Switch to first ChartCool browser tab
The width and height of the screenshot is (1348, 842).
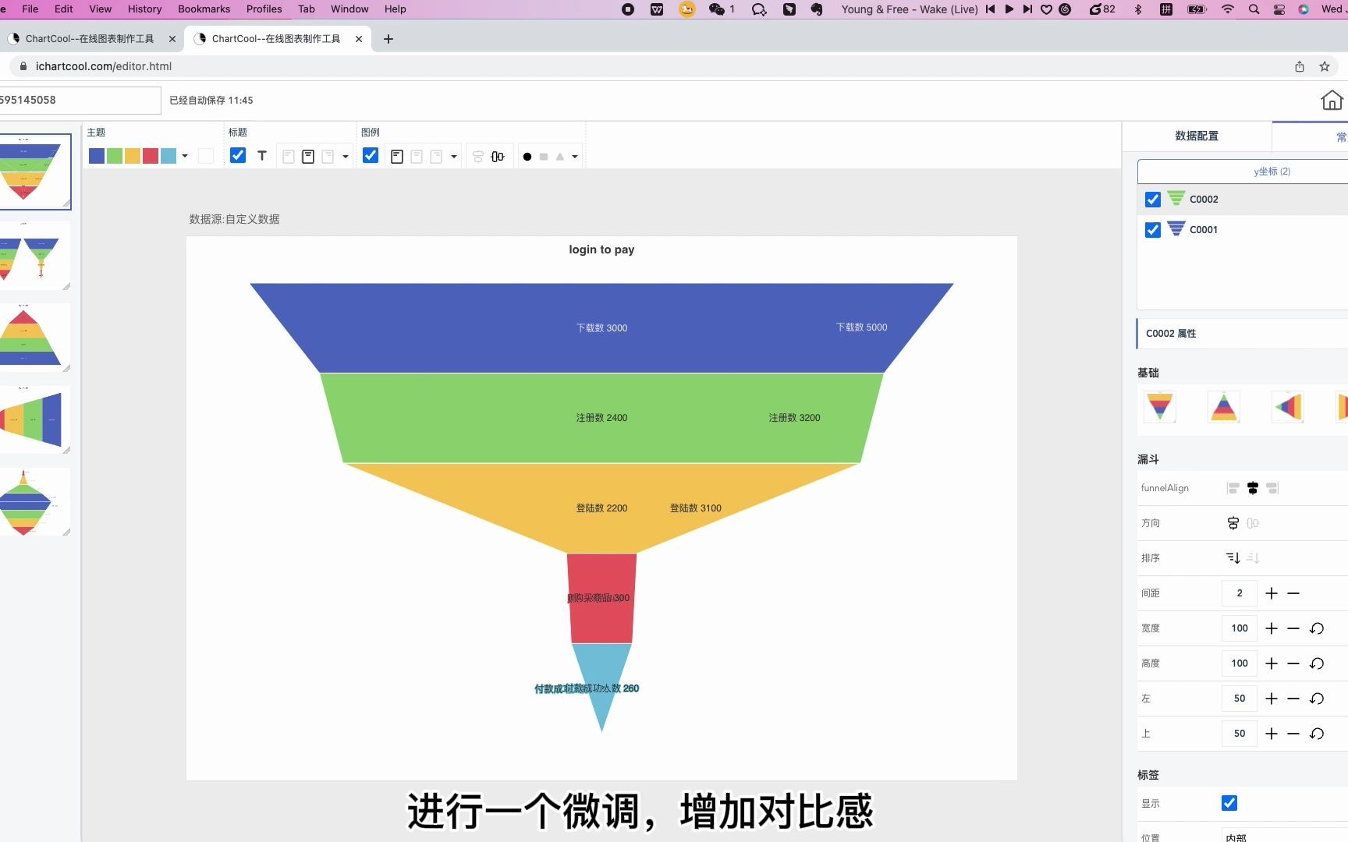click(x=90, y=39)
